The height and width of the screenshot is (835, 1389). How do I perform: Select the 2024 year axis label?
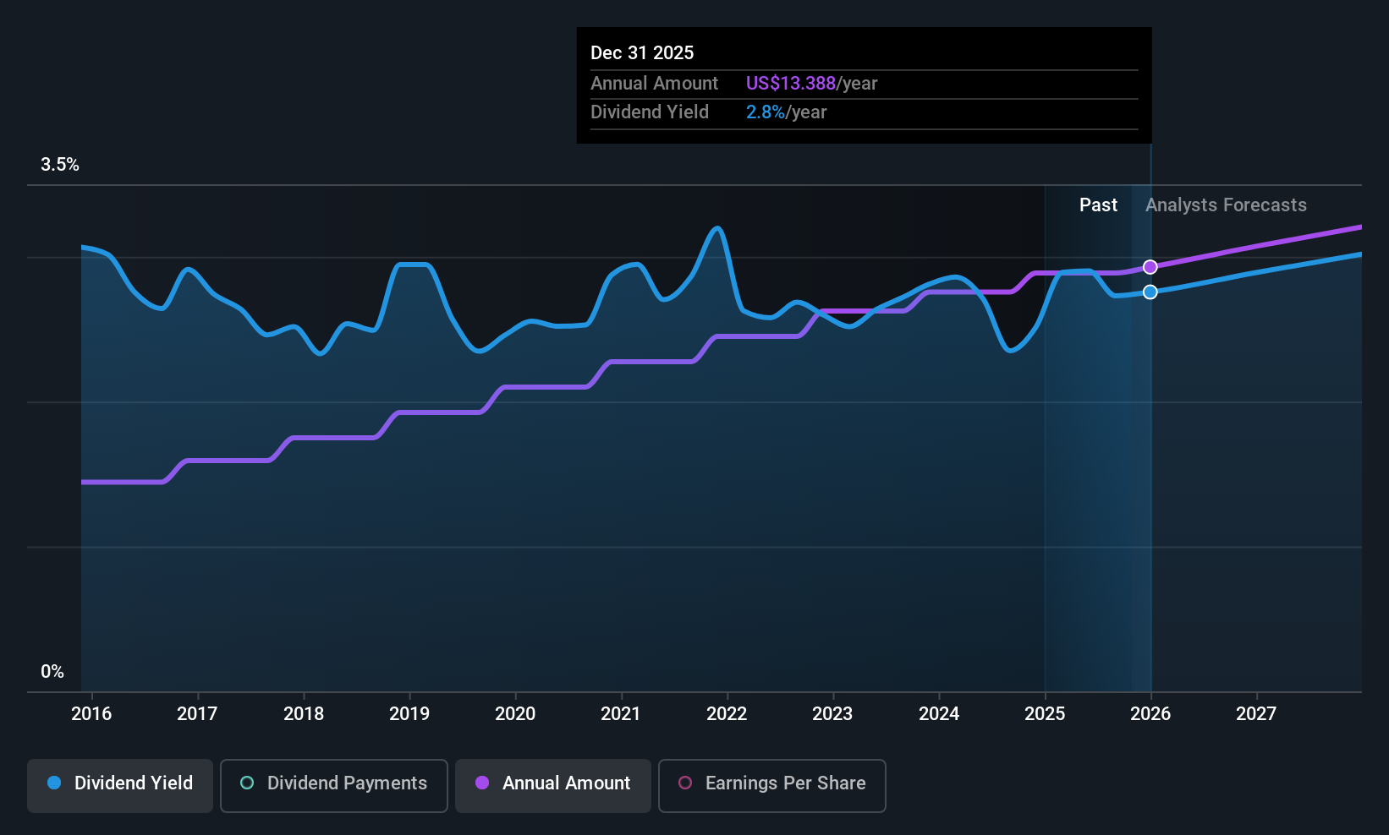tap(938, 713)
